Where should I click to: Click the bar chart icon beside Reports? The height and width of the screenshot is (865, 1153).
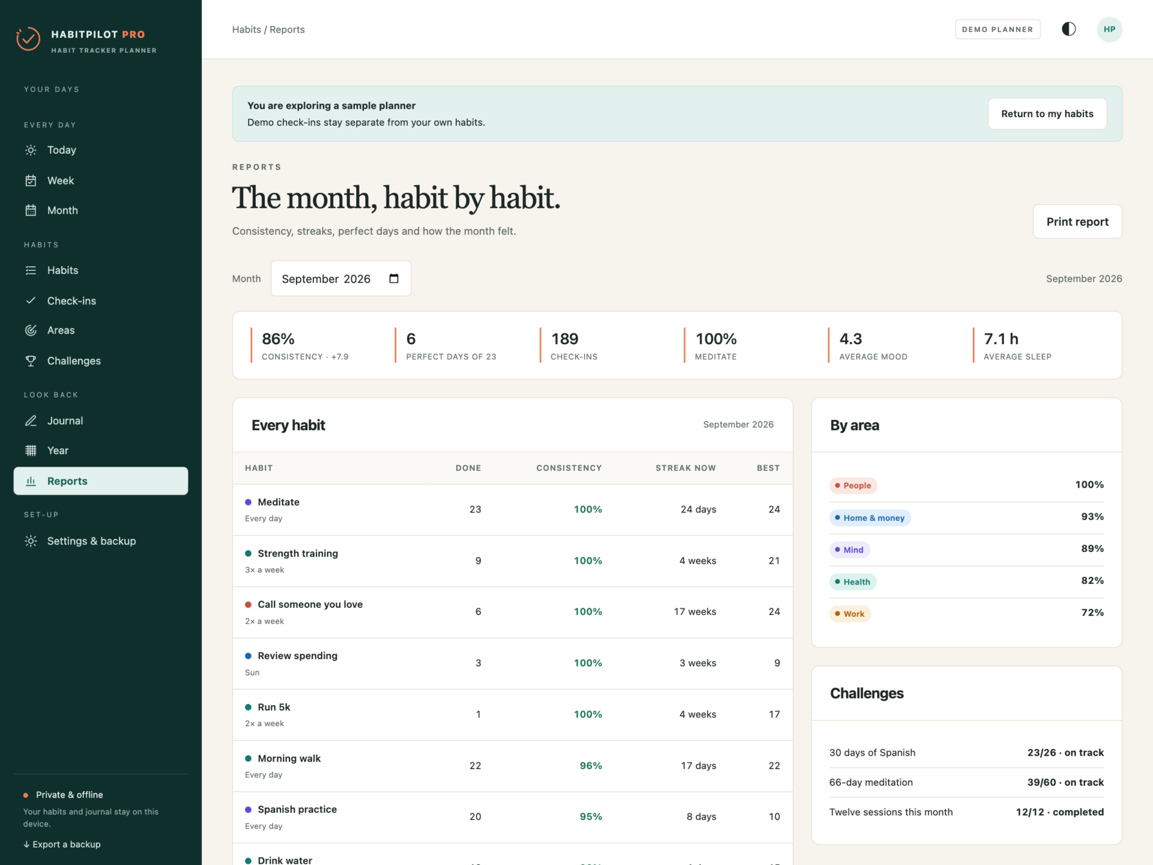click(x=31, y=481)
